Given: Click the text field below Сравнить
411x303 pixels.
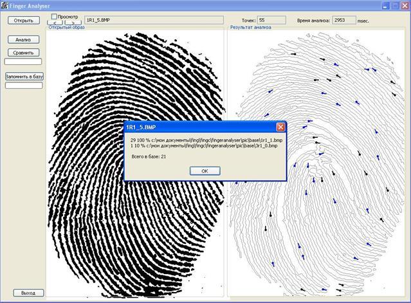Looking at the screenshot, I should (x=23, y=62).
